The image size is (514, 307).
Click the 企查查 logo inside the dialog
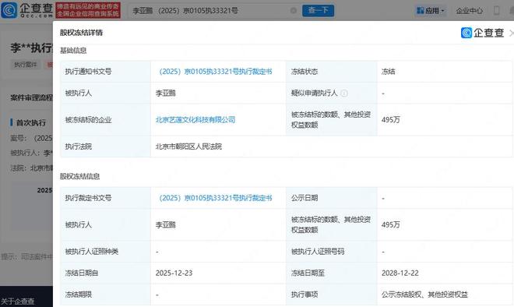point(482,33)
